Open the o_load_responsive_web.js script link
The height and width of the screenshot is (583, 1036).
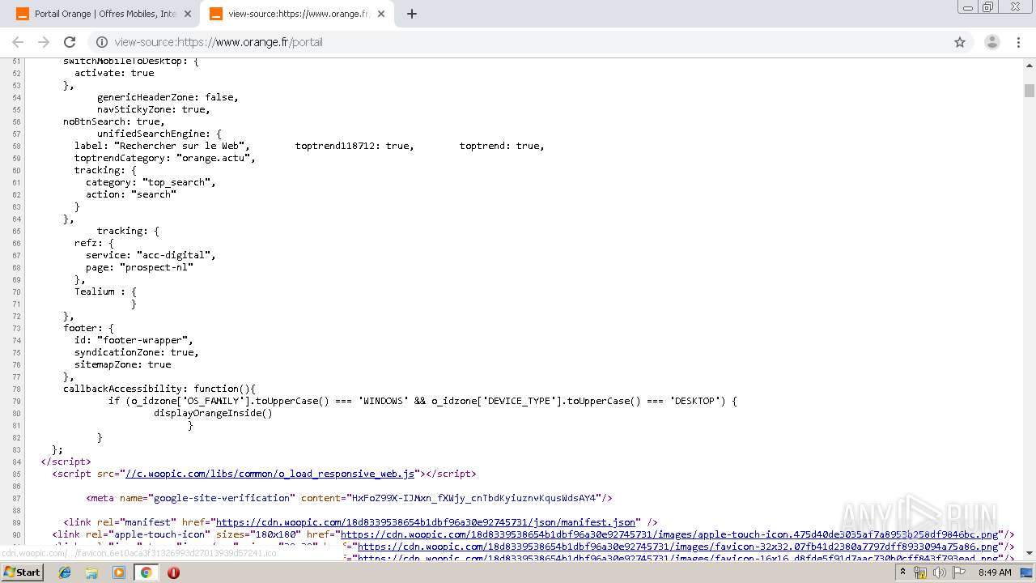click(x=270, y=474)
